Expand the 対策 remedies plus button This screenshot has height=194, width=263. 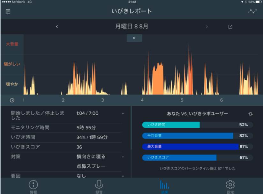(123, 157)
